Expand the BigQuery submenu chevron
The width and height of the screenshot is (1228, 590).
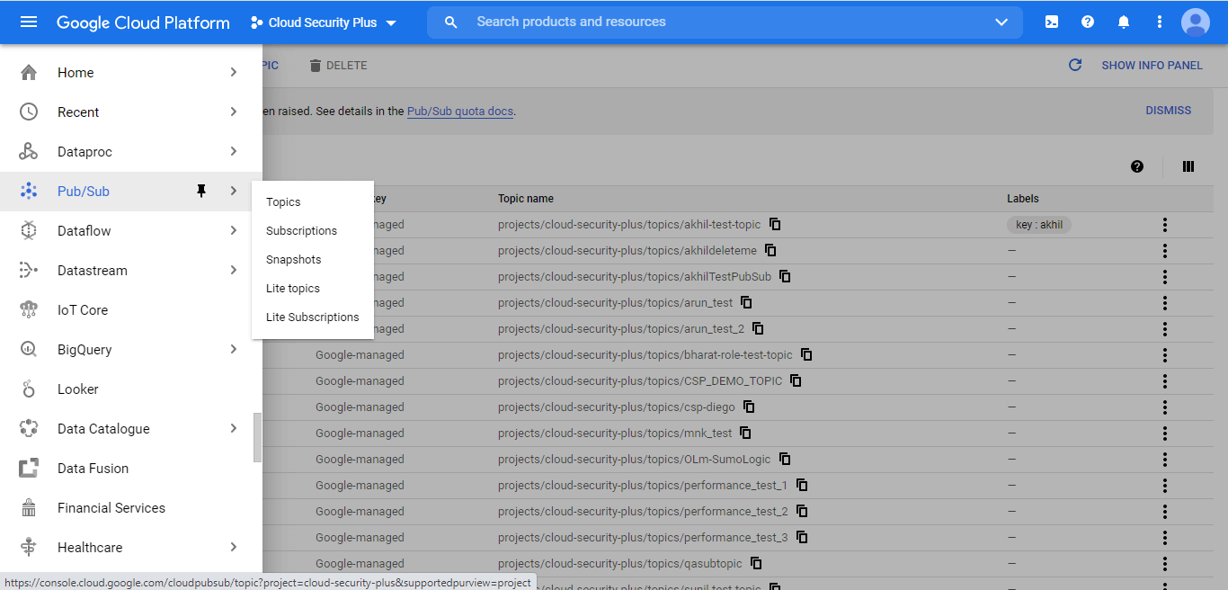point(234,350)
